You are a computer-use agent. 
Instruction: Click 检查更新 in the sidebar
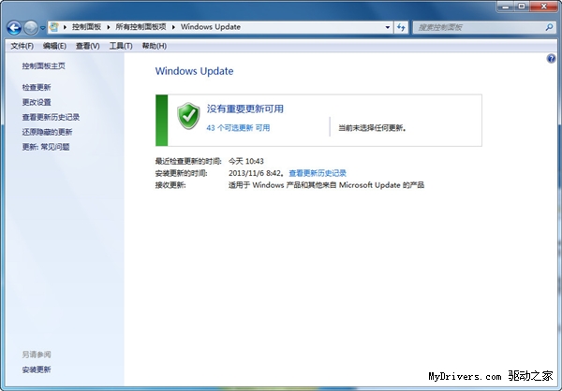(37, 87)
